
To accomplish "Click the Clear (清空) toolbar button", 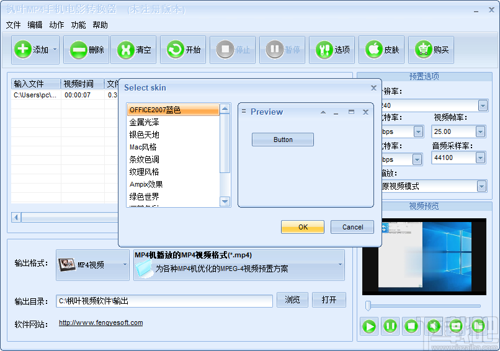I will tap(133, 50).
